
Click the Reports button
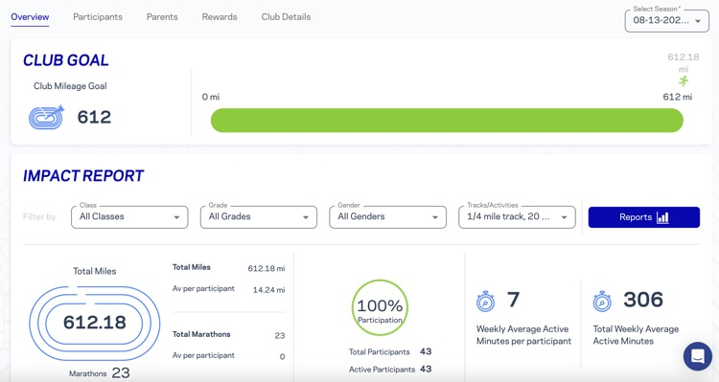point(644,217)
